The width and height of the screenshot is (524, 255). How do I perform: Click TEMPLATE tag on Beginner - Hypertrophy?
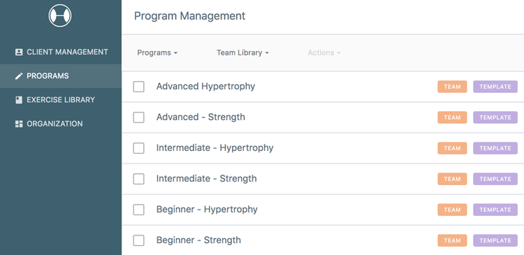point(495,210)
